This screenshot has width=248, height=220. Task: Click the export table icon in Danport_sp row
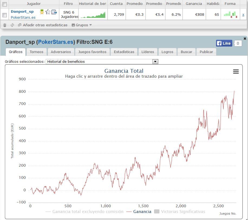[54, 12]
